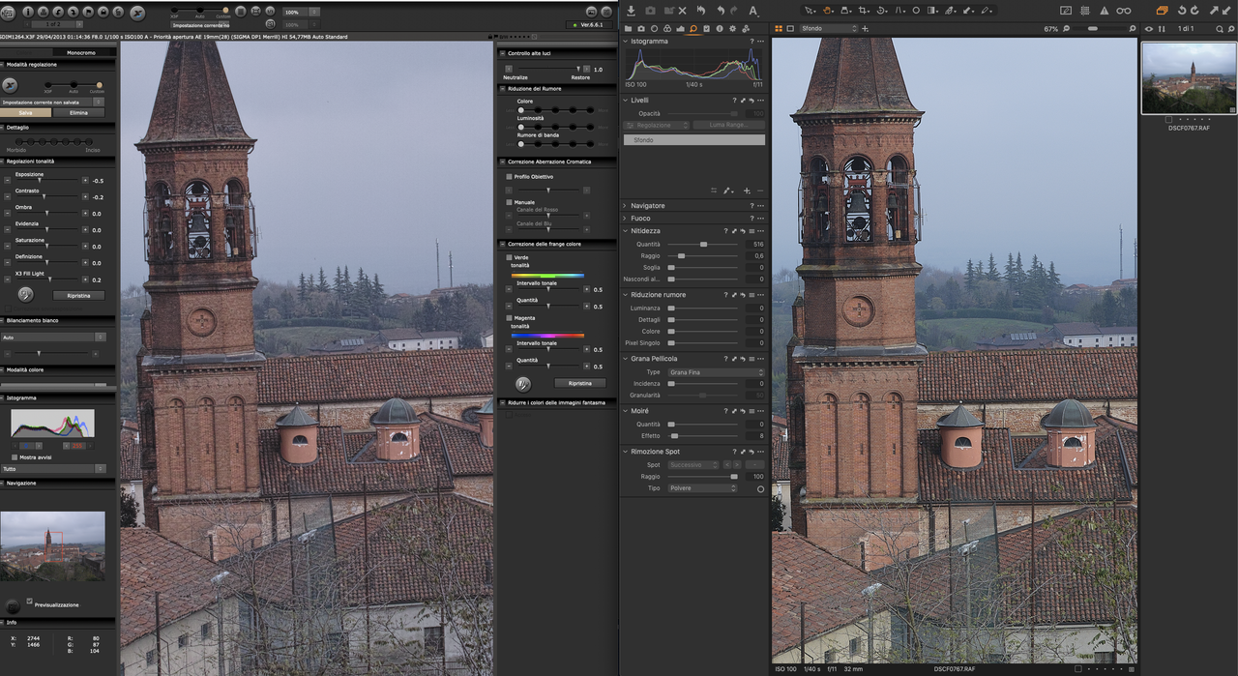Click the navigation preview thumbnail in Sigma
Viewport: 1238px width, 676px height.
point(52,546)
